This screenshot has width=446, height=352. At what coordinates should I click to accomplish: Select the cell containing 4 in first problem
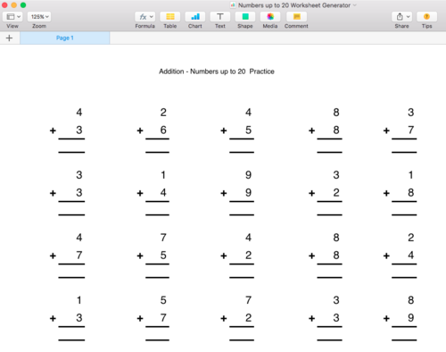[78, 113]
